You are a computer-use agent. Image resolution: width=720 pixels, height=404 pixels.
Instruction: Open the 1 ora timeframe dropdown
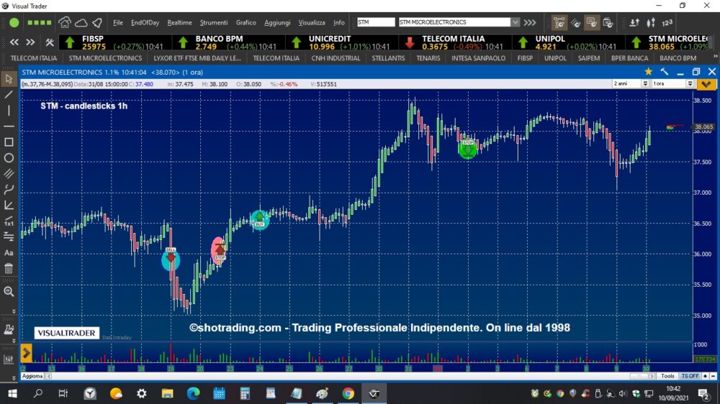(x=690, y=84)
